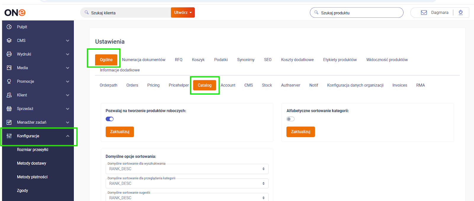Expand the CMS sidebar section
474x201 pixels.
(x=68, y=41)
